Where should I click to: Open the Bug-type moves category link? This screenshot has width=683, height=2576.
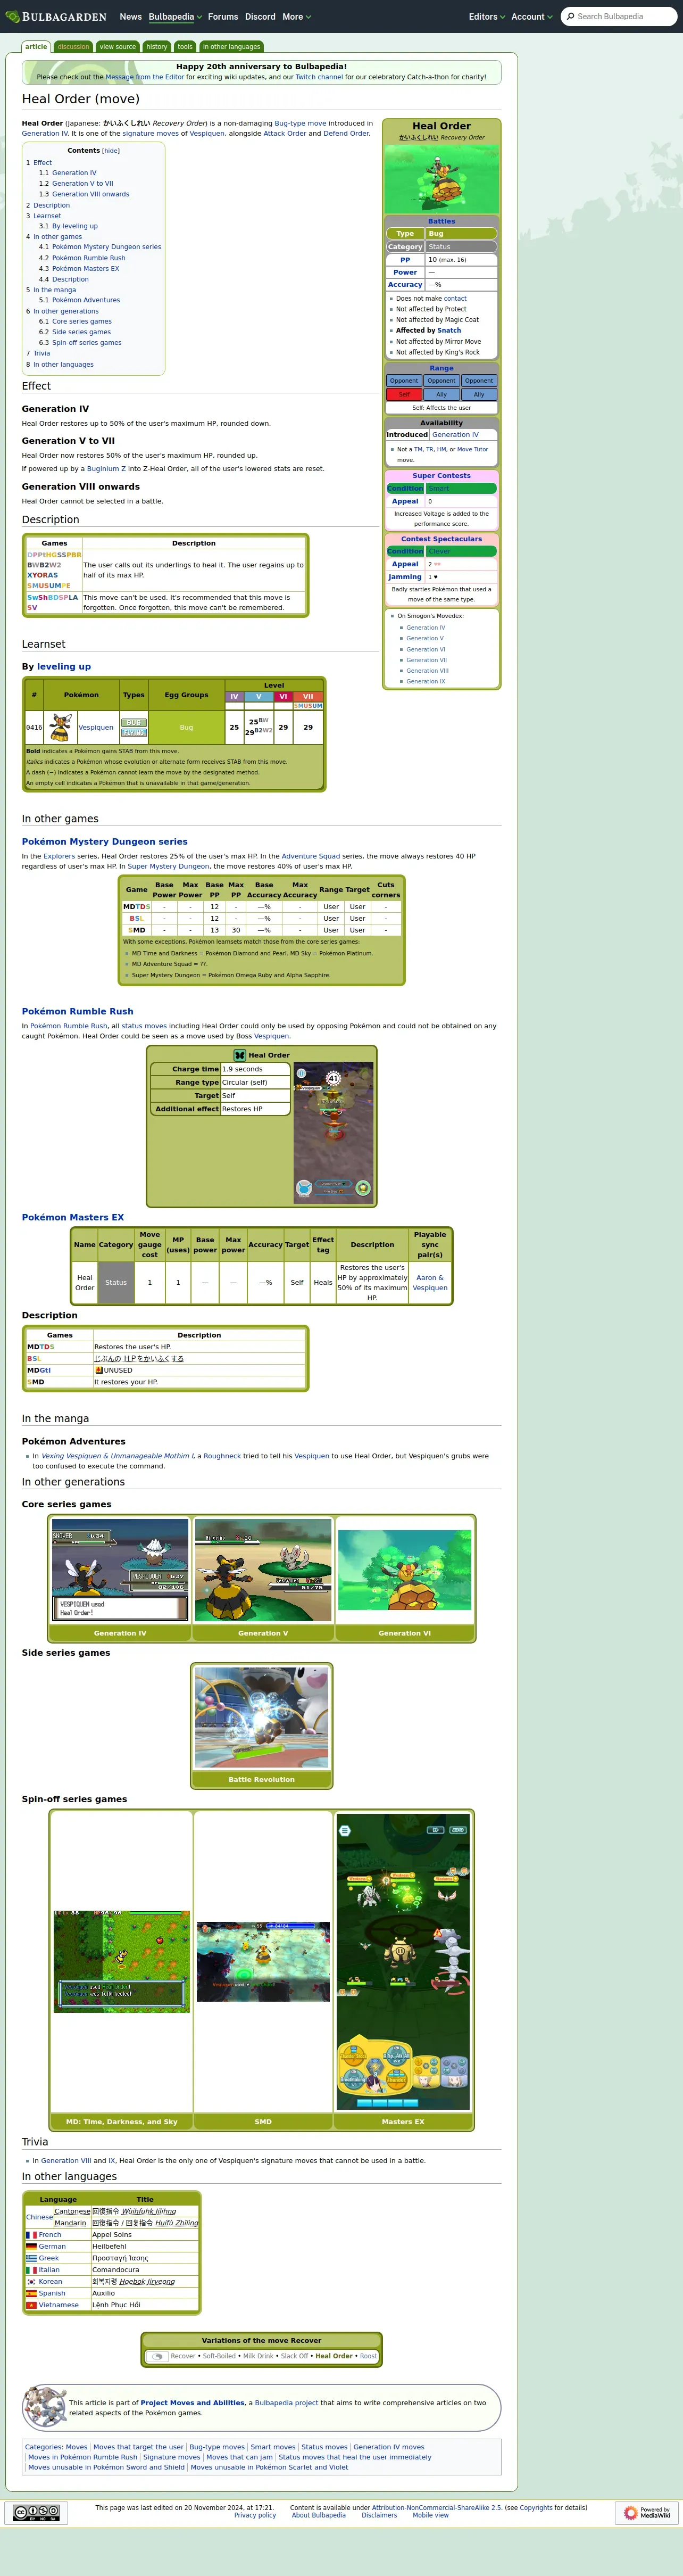[x=217, y=2447]
